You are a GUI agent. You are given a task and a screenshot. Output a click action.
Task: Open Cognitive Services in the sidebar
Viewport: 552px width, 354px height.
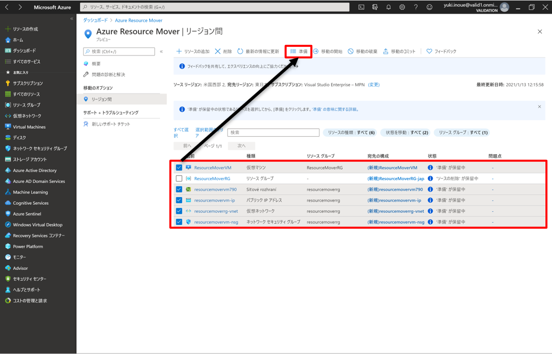(27, 203)
